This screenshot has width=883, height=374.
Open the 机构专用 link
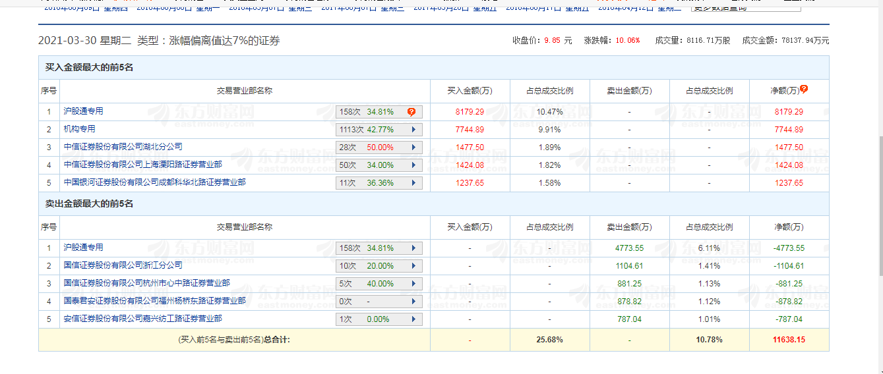[x=79, y=129]
